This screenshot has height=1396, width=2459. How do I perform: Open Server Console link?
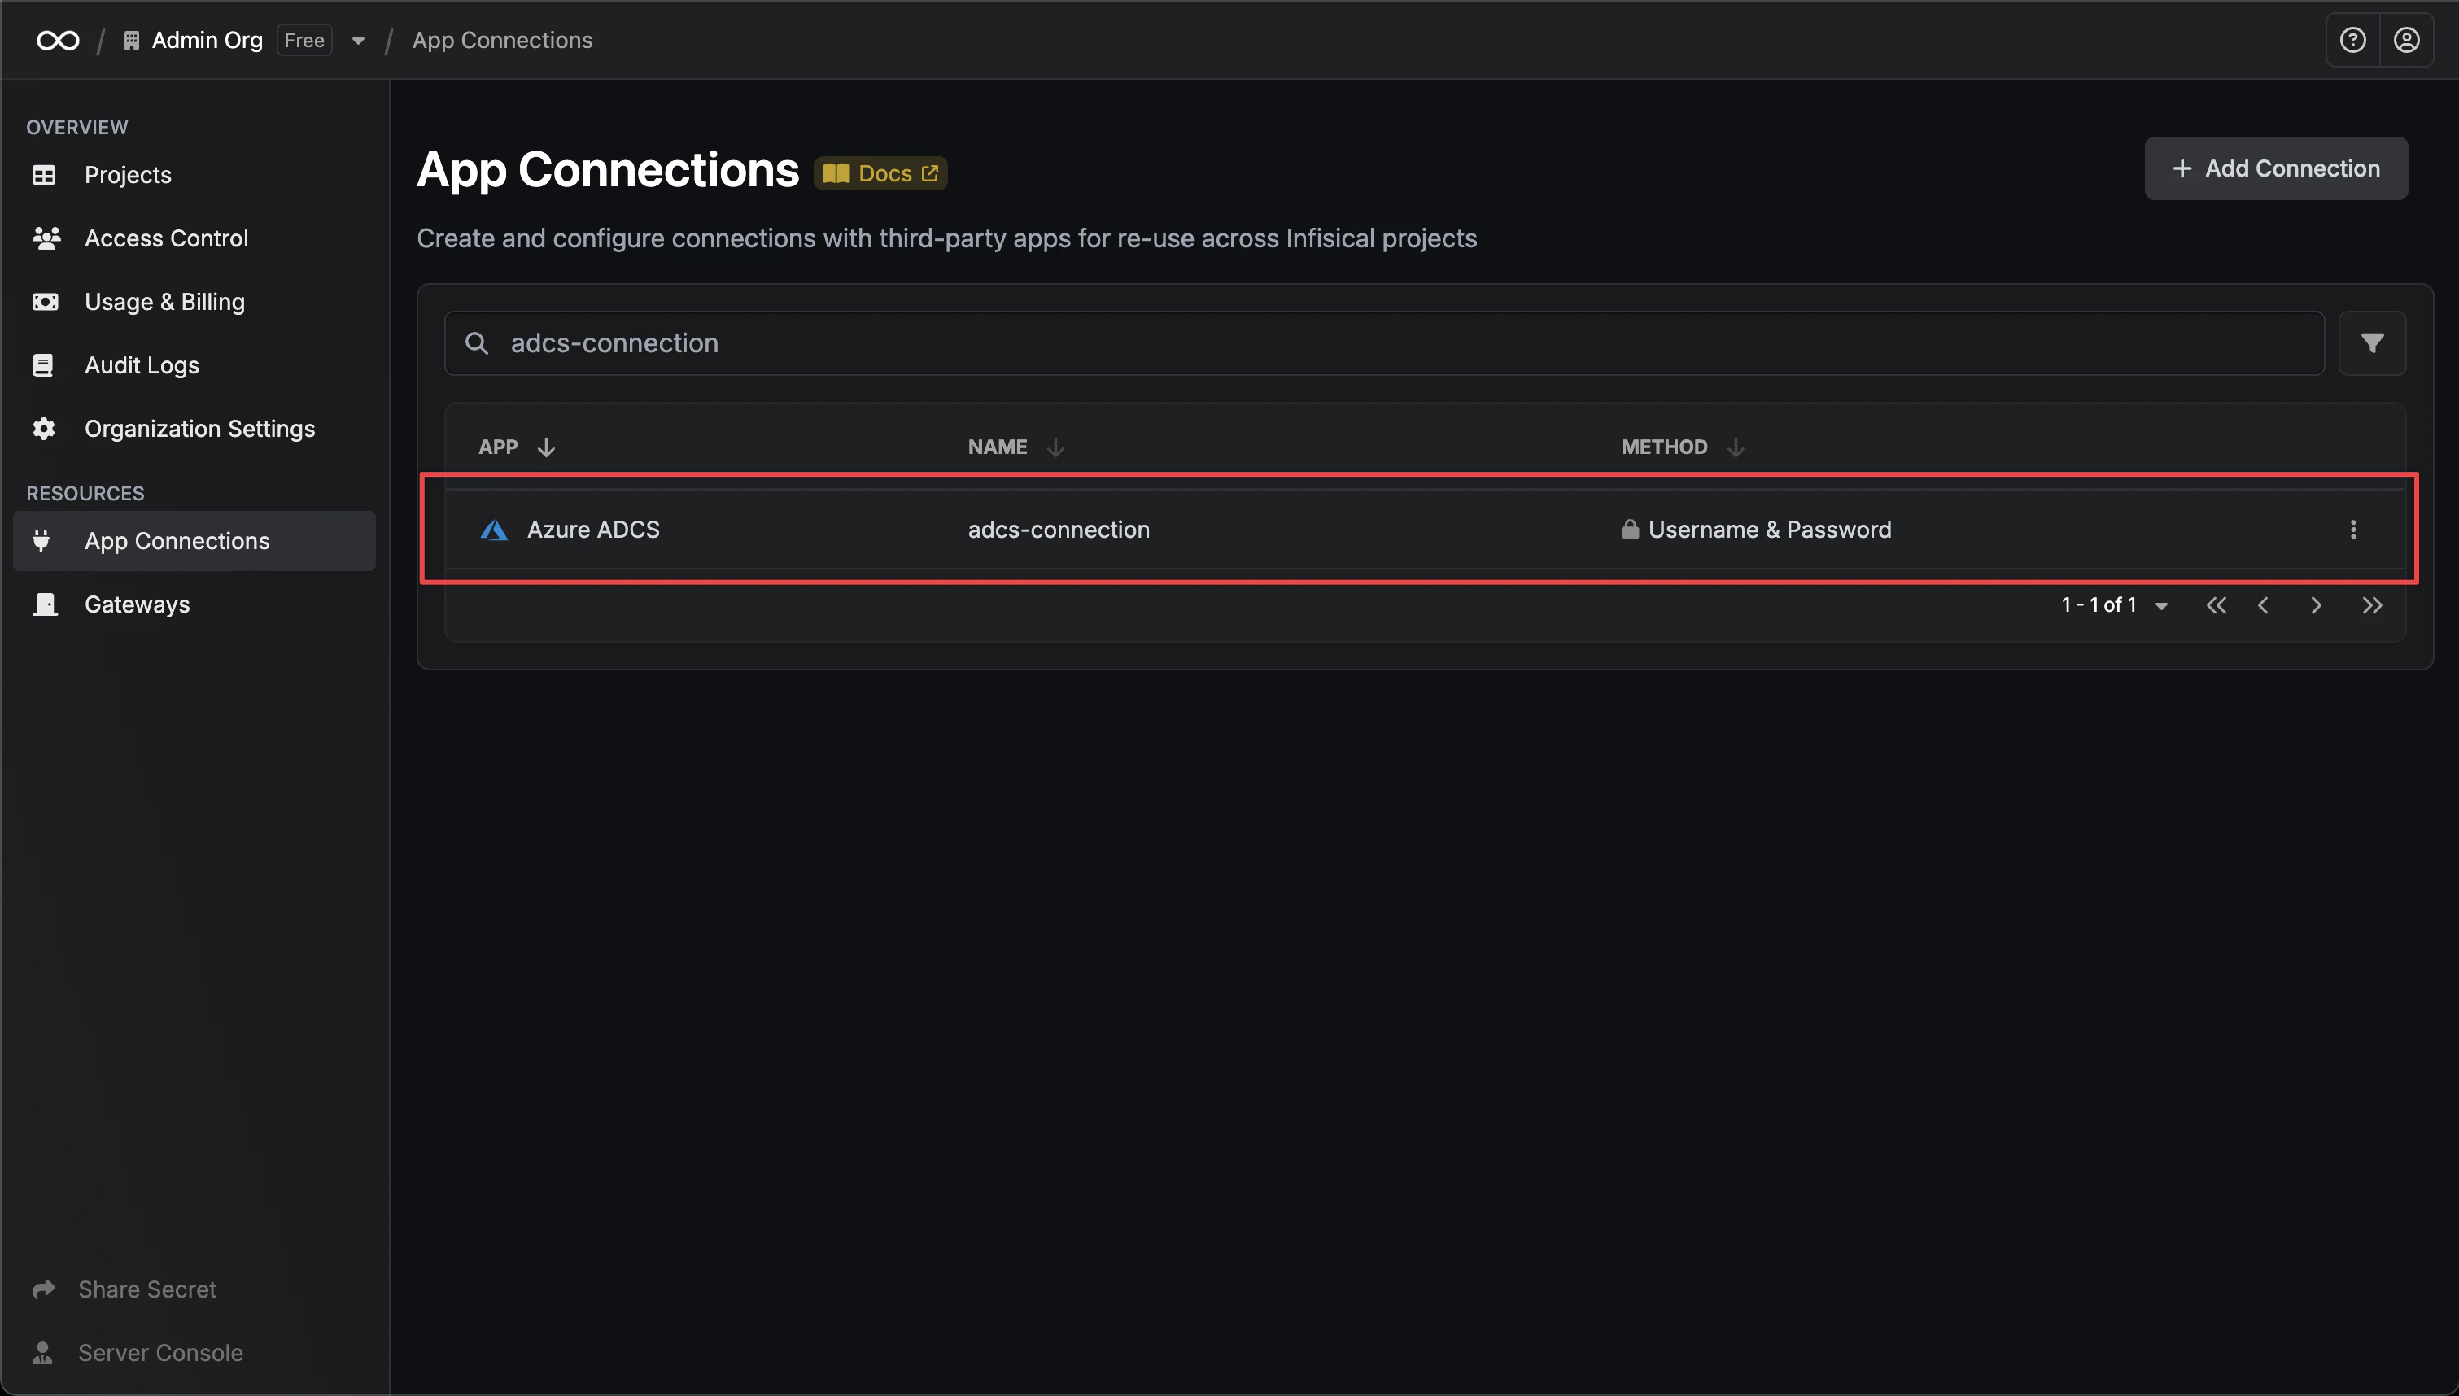tap(160, 1353)
